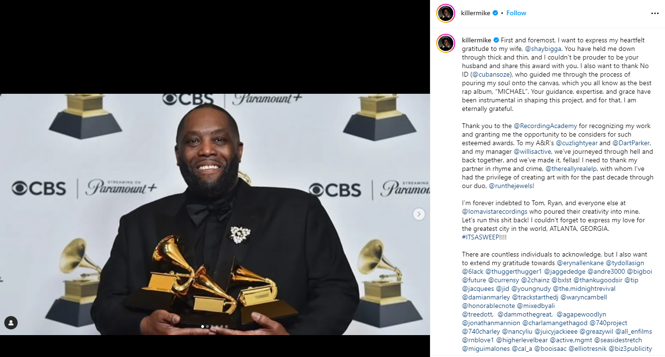Screen dimensions: 665x357
Task: Click the verified badge in caption
Action: (x=496, y=40)
